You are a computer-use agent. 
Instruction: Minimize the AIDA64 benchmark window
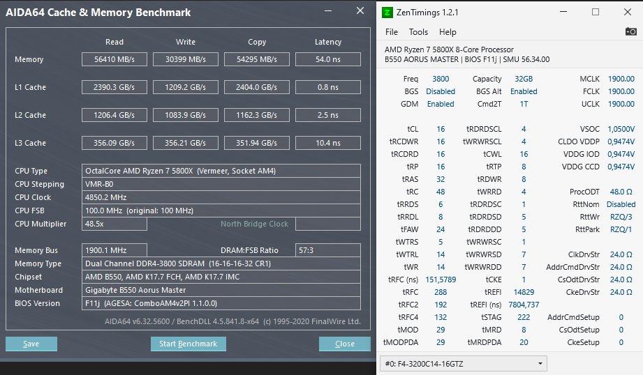[328, 11]
